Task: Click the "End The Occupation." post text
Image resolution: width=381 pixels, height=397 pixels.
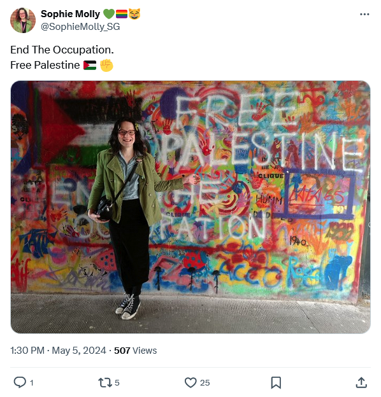Action: click(x=62, y=50)
